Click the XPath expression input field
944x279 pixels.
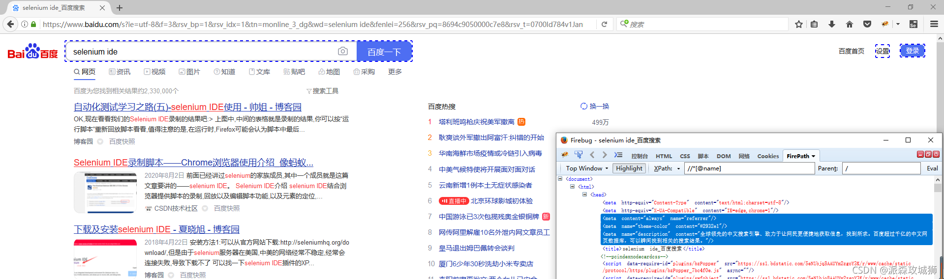pos(749,168)
